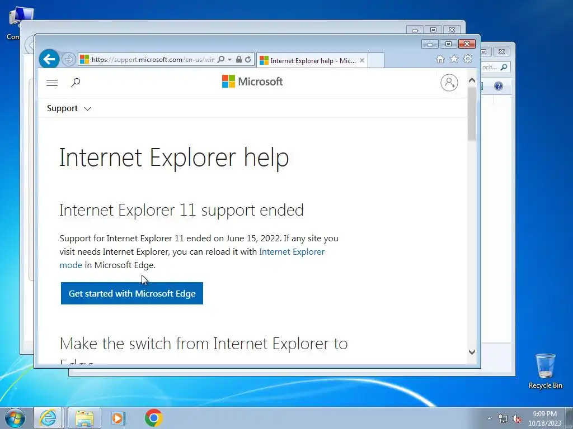Screen dimensions: 573x429
Task: Launch Windows Media Player from taskbar
Action: pos(119,418)
